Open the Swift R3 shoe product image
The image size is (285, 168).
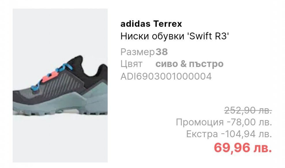[x=60, y=85]
